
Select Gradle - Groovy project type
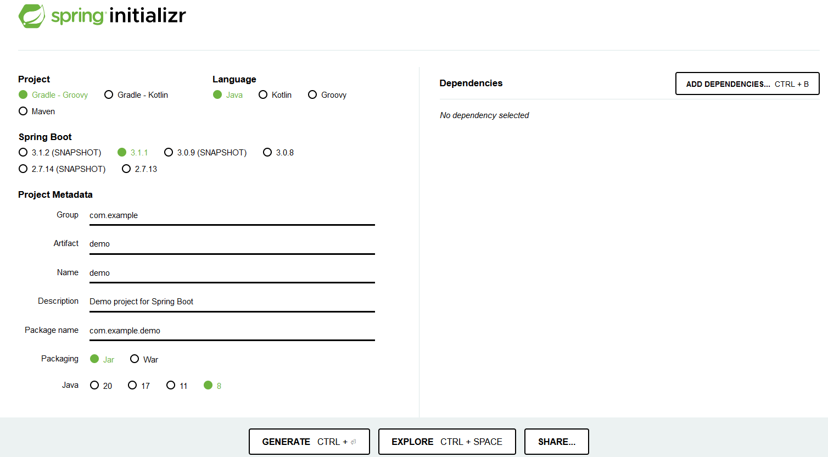click(x=53, y=95)
